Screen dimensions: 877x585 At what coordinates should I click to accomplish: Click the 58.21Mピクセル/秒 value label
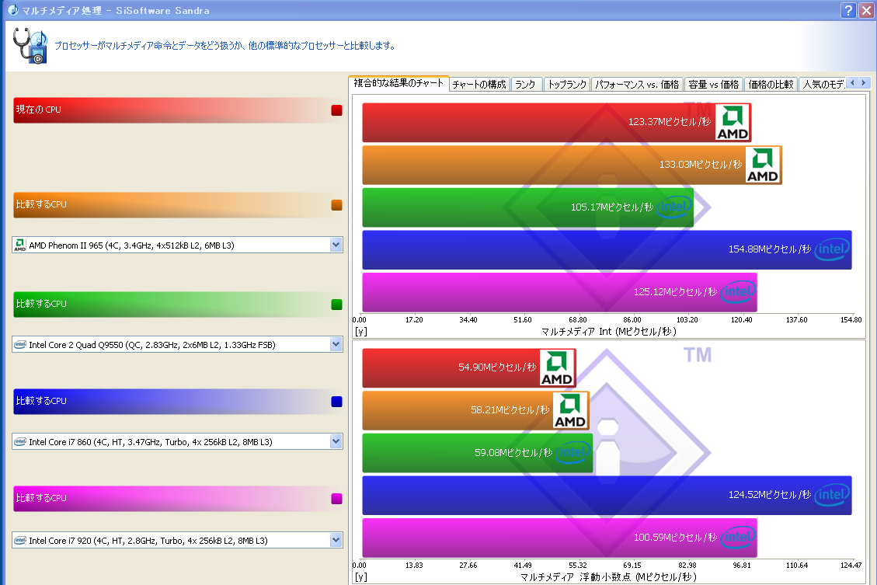(510, 410)
